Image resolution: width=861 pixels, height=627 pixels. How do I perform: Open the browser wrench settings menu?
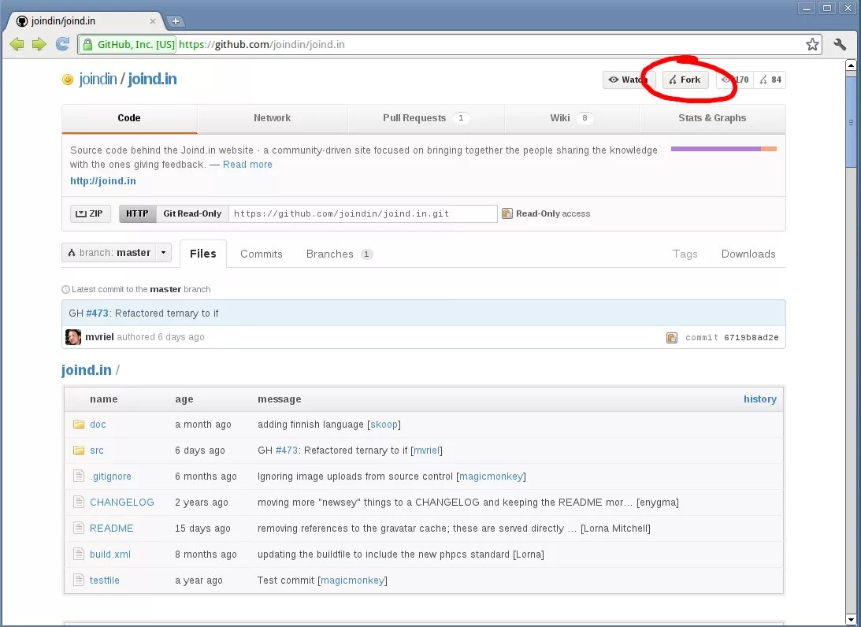click(x=840, y=44)
